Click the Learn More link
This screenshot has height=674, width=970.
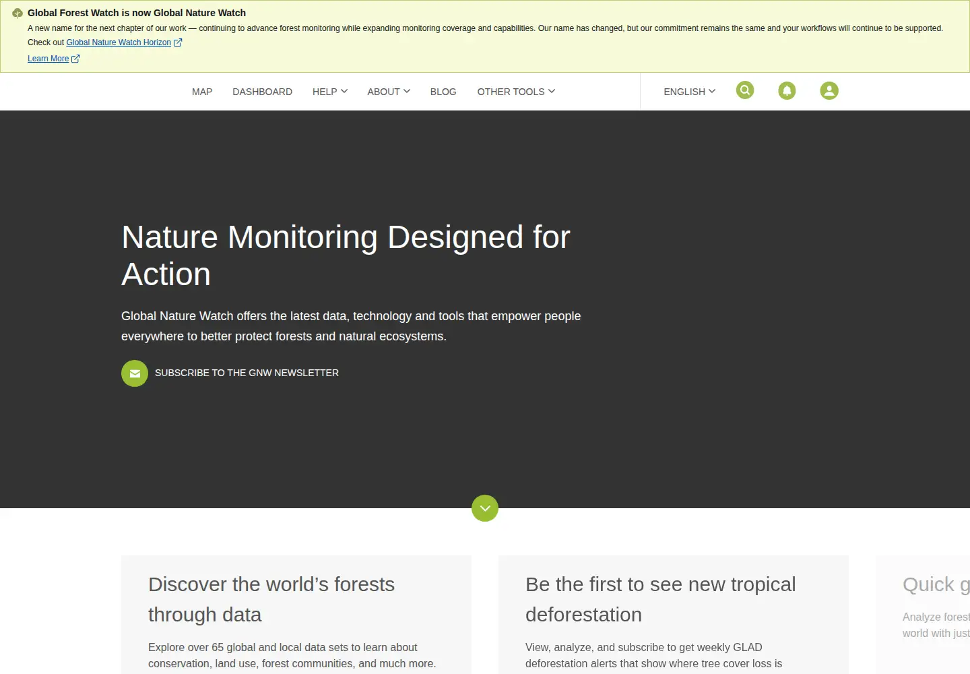48,59
